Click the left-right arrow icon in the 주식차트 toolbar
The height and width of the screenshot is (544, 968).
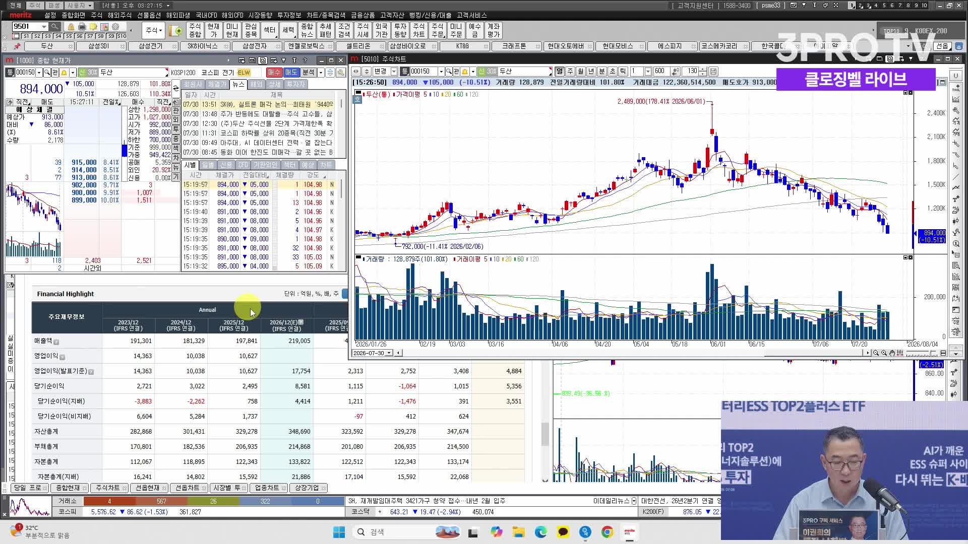coord(356,72)
